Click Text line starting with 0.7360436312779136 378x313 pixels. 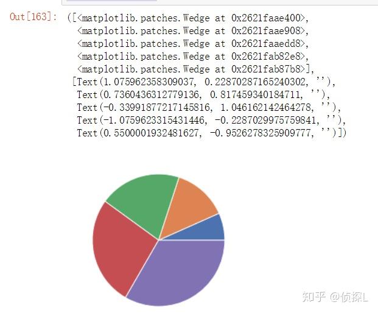204,94
